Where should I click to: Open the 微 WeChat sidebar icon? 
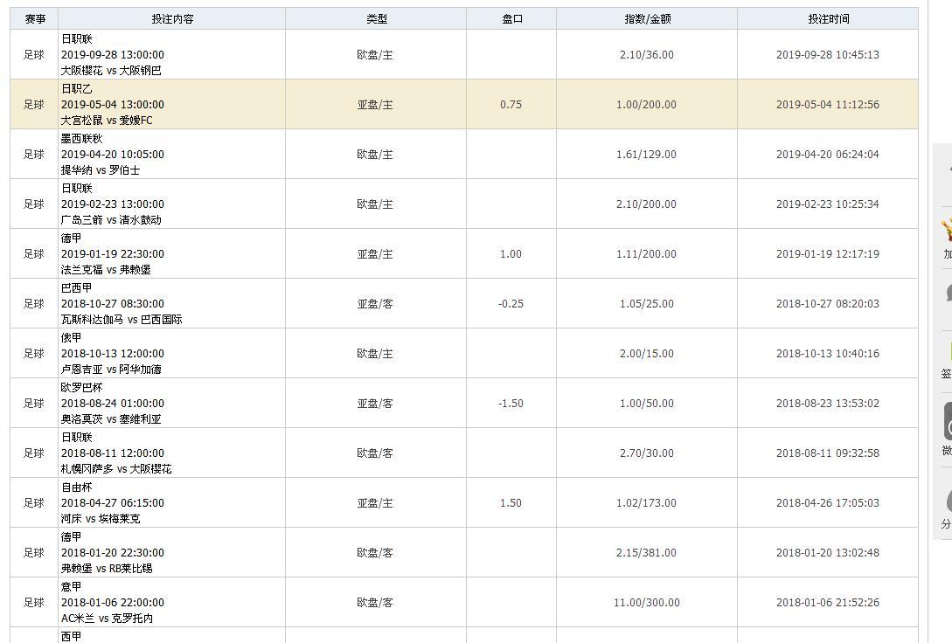(x=947, y=428)
